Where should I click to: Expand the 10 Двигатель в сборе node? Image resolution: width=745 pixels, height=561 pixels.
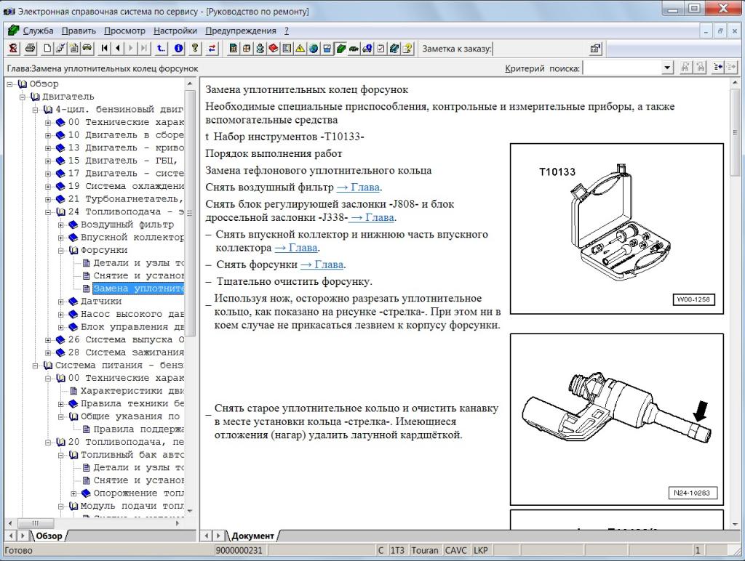[48, 136]
